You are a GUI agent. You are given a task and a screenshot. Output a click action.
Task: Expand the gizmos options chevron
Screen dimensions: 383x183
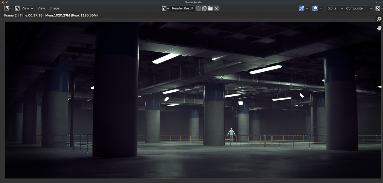[307, 8]
